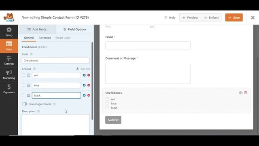Add a choice after red
Screen dimensions: 259x146
coord(84,75)
